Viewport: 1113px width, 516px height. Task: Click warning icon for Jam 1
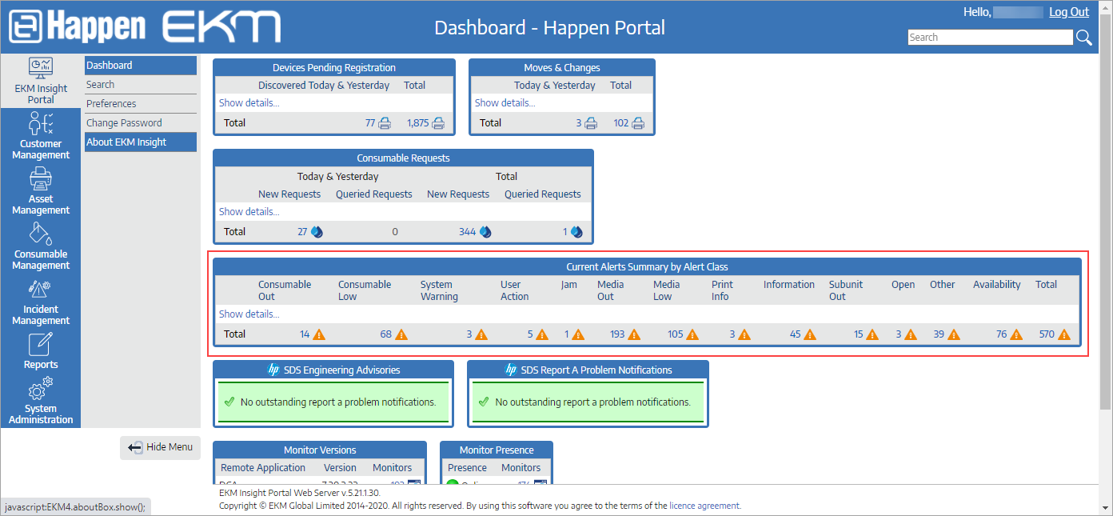click(x=578, y=334)
